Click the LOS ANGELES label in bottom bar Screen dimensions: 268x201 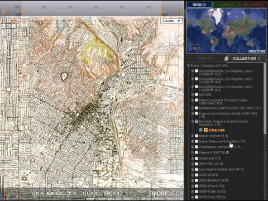pyautogui.click(x=54, y=194)
